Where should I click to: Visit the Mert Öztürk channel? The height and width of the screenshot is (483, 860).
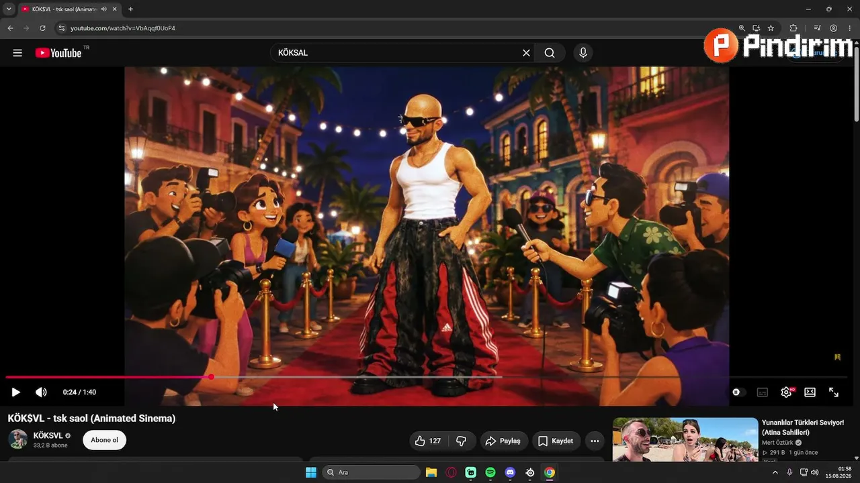(778, 443)
